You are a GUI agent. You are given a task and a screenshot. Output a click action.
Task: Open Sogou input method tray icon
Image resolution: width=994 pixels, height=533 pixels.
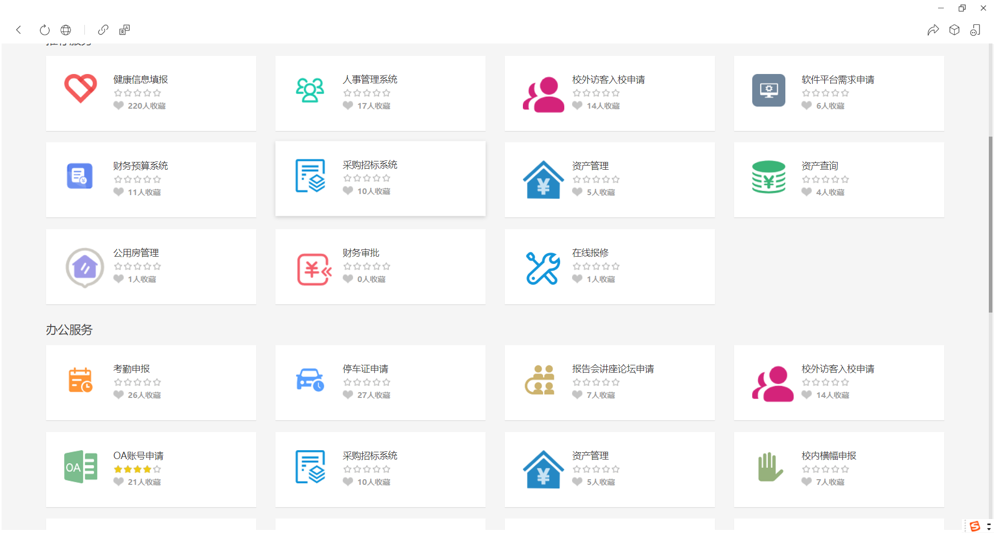975,526
